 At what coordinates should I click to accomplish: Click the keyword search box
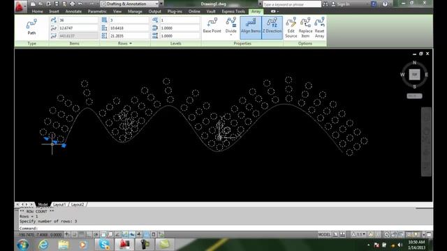click(292, 4)
